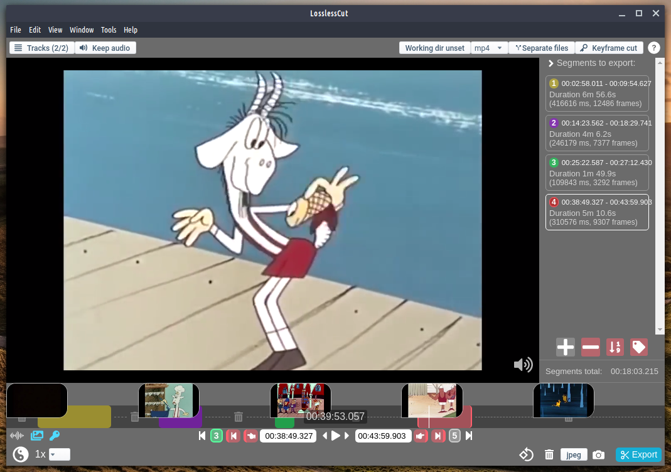Image resolution: width=671 pixels, height=472 pixels.
Task: Open the Help menu
Action: coord(131,30)
